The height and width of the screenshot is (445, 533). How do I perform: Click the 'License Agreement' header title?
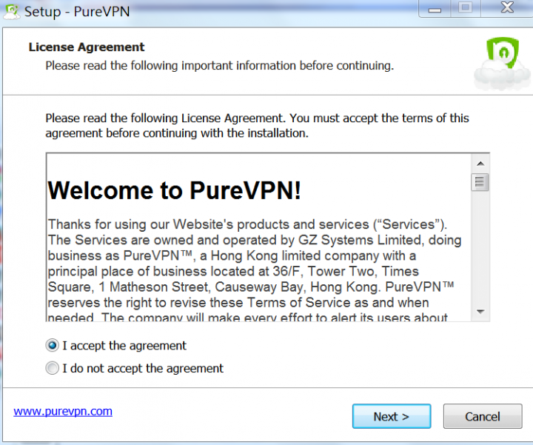point(87,47)
